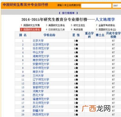Click the 3-star rating of 武汉大学
The image size is (121, 117).
[76, 107]
